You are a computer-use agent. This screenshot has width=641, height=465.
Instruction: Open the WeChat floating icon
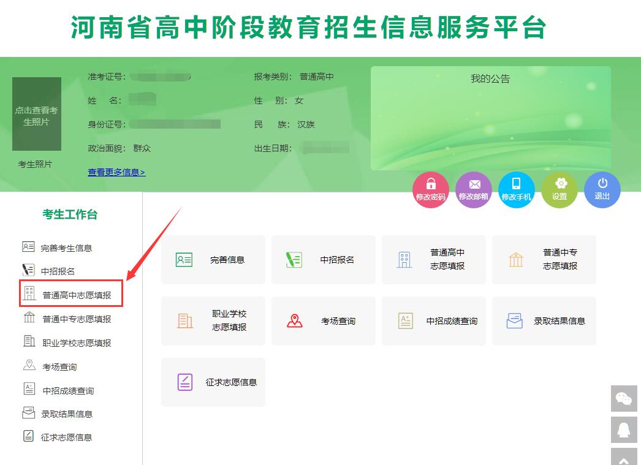[624, 398]
